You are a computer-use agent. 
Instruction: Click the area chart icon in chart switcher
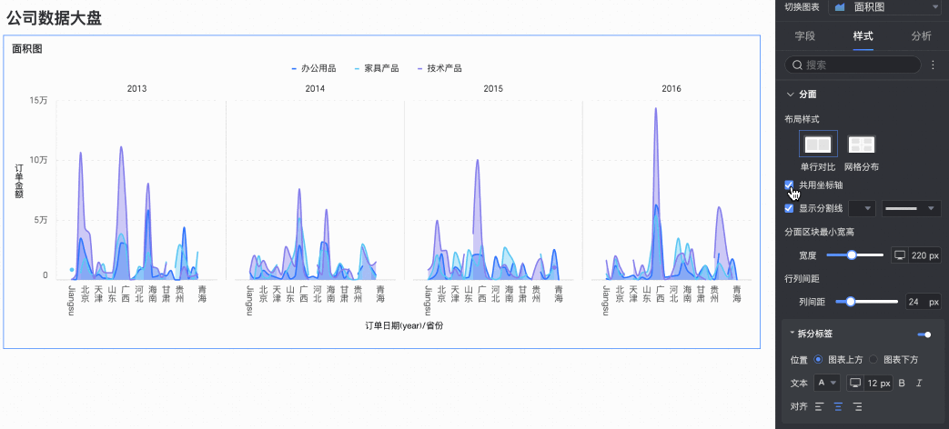(840, 7)
